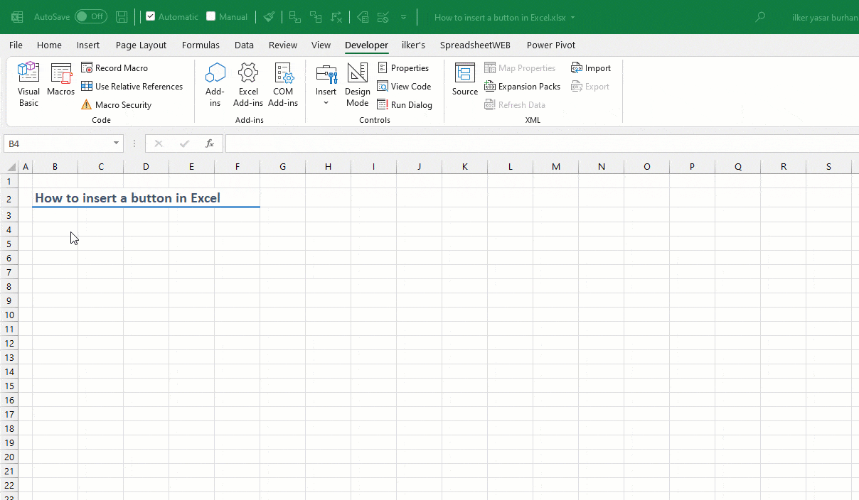859x500 pixels.
Task: Click the Properties button
Action: pos(405,67)
